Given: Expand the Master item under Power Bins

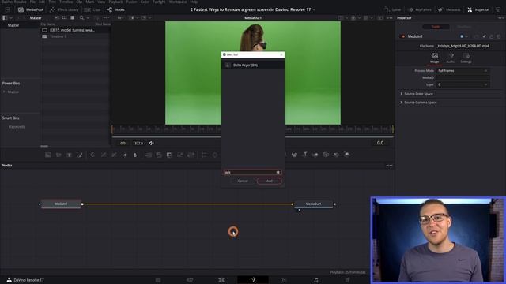Looking at the screenshot, I should point(4,92).
